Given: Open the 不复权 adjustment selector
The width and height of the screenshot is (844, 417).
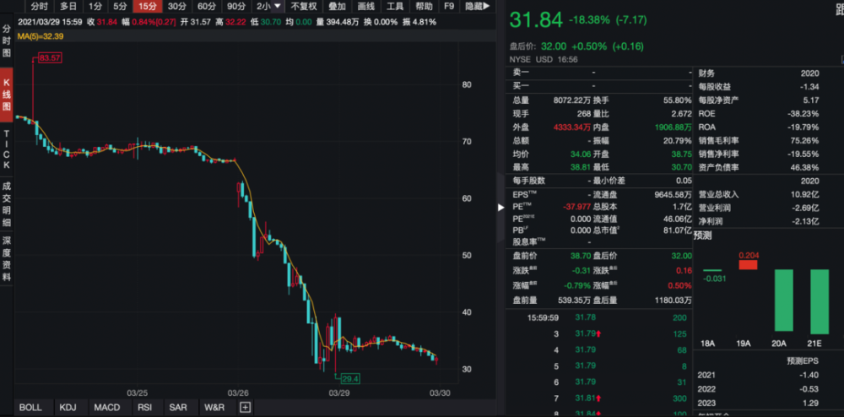Looking at the screenshot, I should click(x=304, y=7).
